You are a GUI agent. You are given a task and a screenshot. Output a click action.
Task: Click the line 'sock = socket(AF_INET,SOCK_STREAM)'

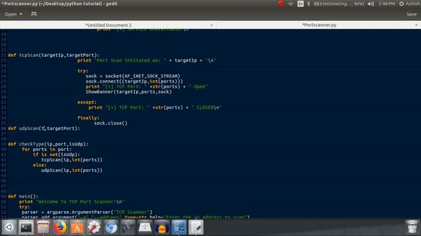click(133, 76)
